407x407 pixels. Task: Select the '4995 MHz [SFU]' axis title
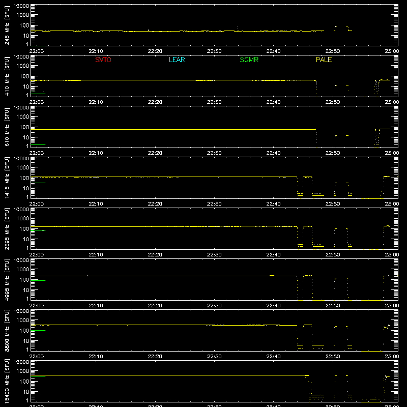(x=7, y=279)
